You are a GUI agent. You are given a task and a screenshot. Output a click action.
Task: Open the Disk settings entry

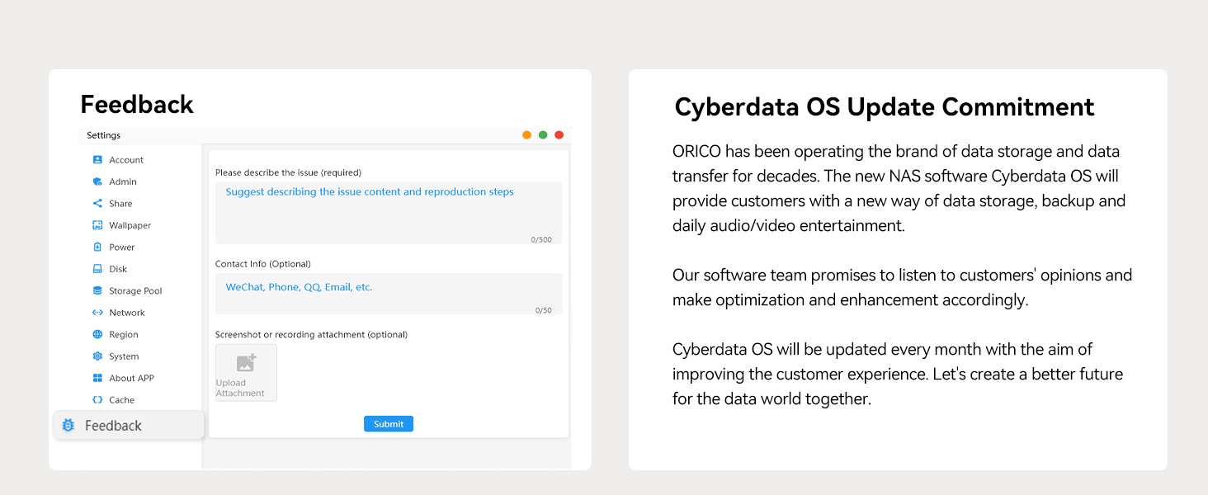pyautogui.click(x=117, y=268)
